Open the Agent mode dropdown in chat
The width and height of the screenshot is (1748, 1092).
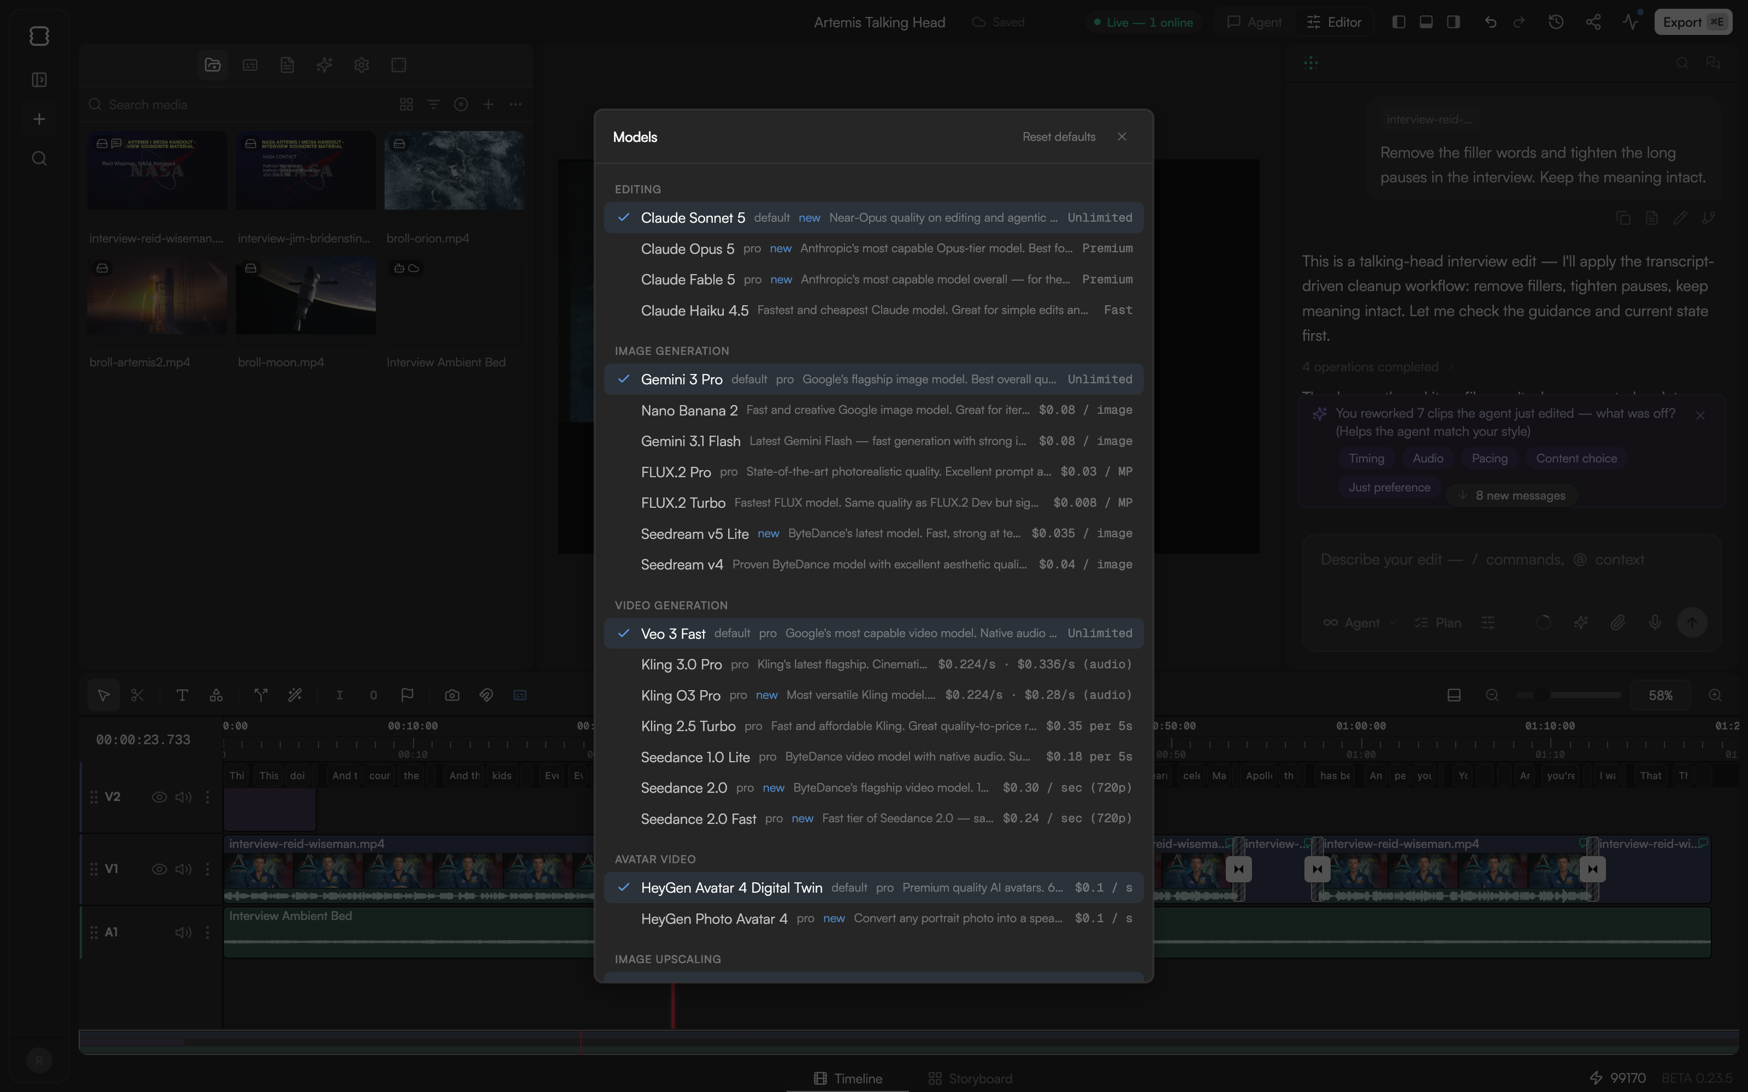[x=1360, y=624]
